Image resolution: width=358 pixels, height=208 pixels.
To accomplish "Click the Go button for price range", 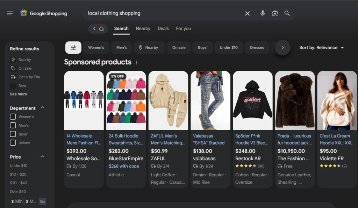I will [x=42, y=201].
